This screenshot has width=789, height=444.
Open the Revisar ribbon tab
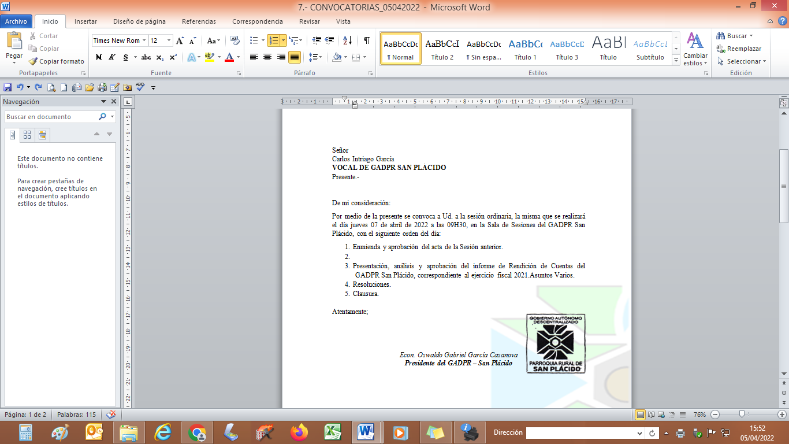click(309, 21)
